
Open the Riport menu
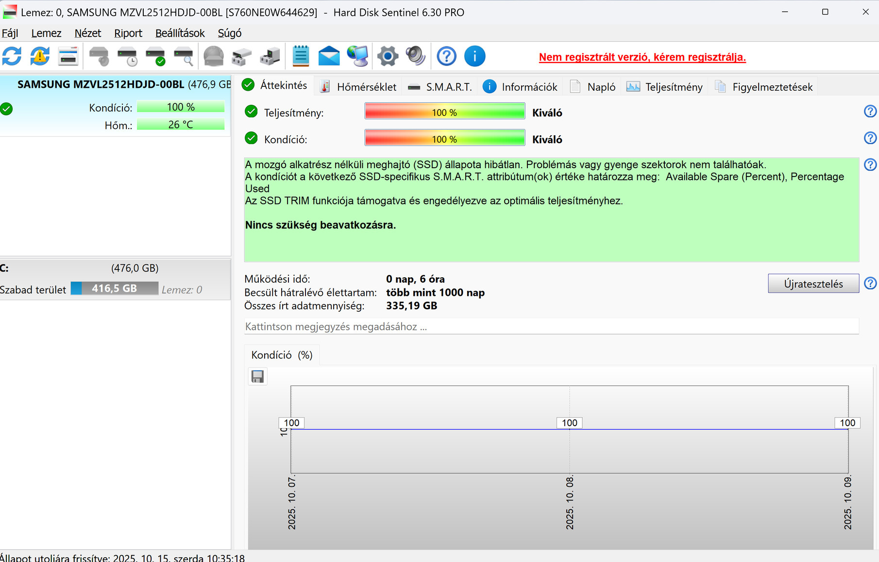click(x=128, y=33)
